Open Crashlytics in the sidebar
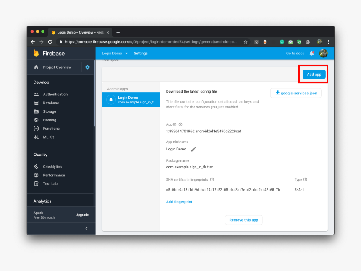This screenshot has width=361, height=271. click(x=52, y=167)
